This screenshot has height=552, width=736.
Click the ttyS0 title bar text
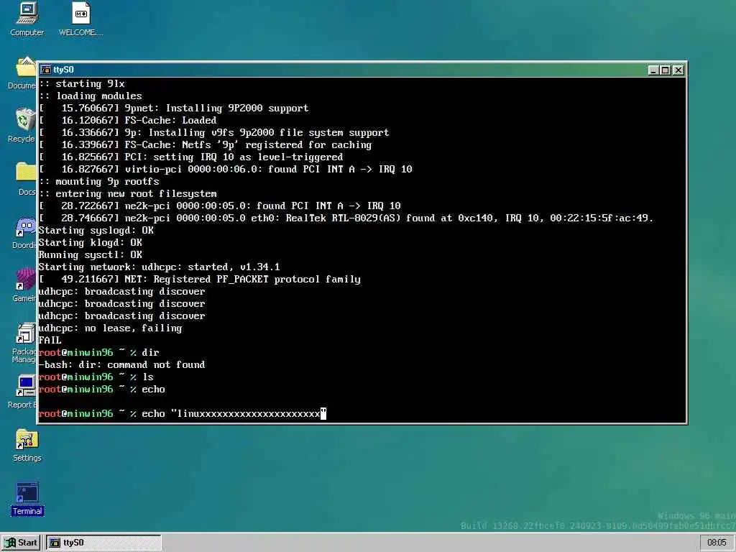(x=63, y=70)
